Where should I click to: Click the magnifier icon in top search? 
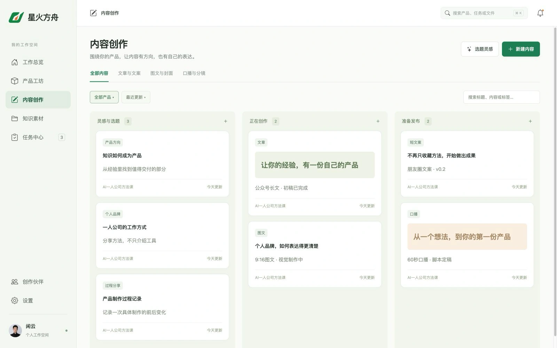447,13
